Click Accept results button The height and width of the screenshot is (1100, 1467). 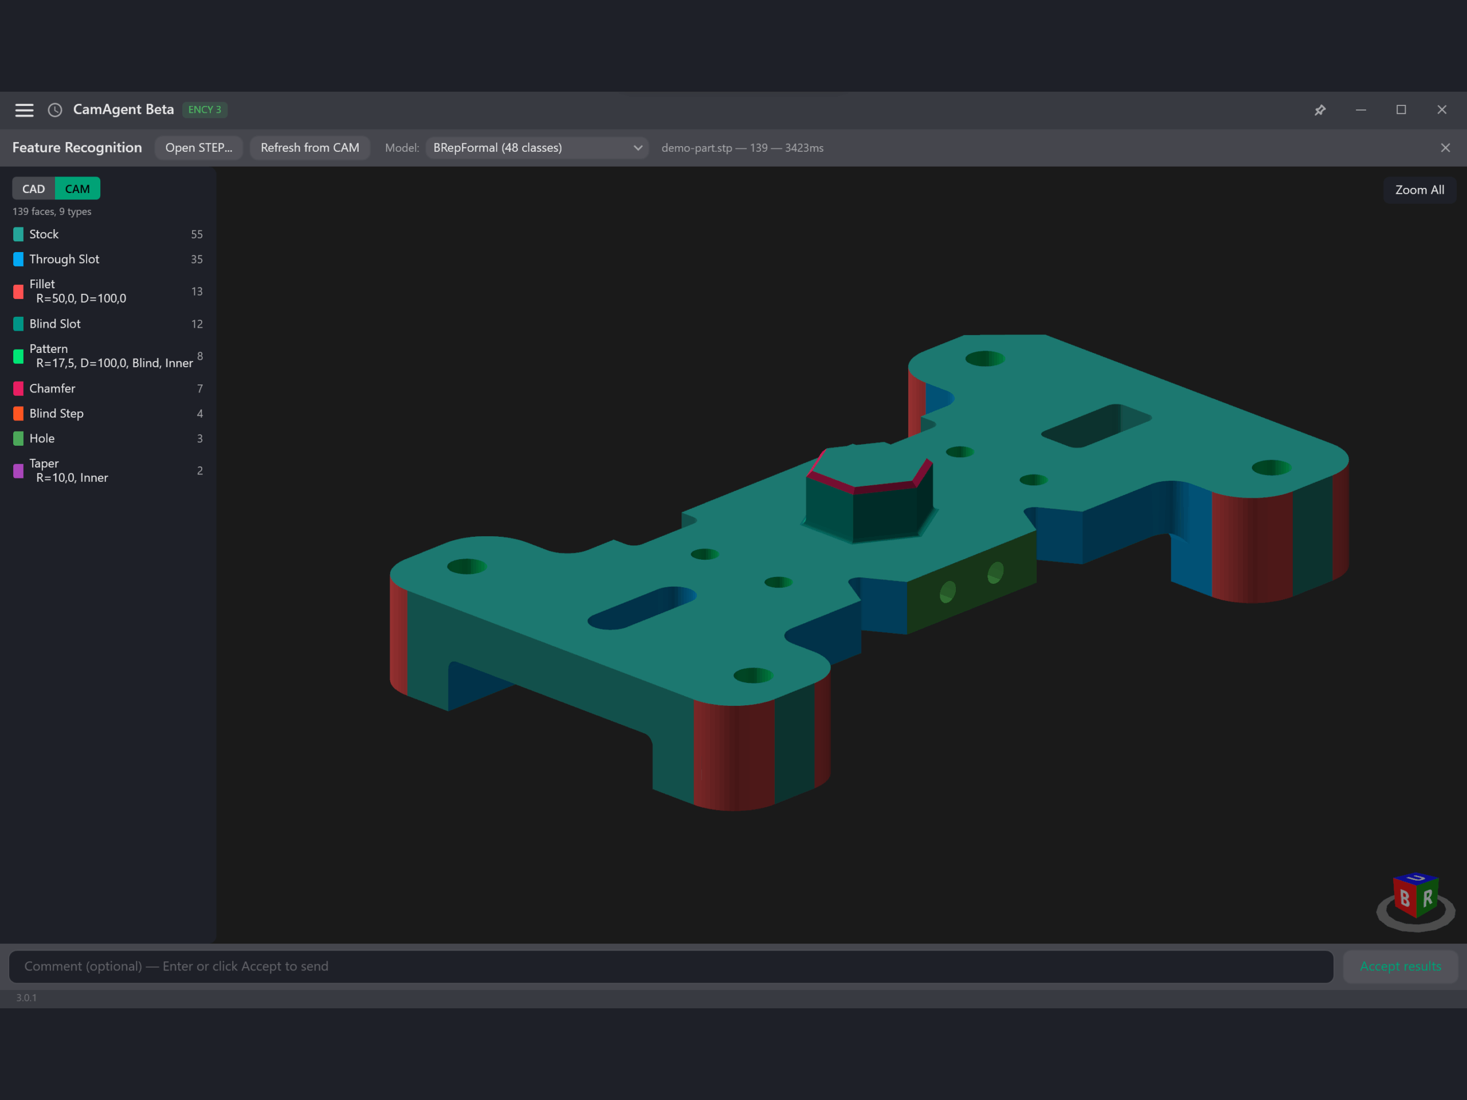(x=1400, y=966)
